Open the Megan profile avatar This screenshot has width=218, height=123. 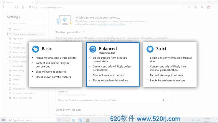click(208, 7)
